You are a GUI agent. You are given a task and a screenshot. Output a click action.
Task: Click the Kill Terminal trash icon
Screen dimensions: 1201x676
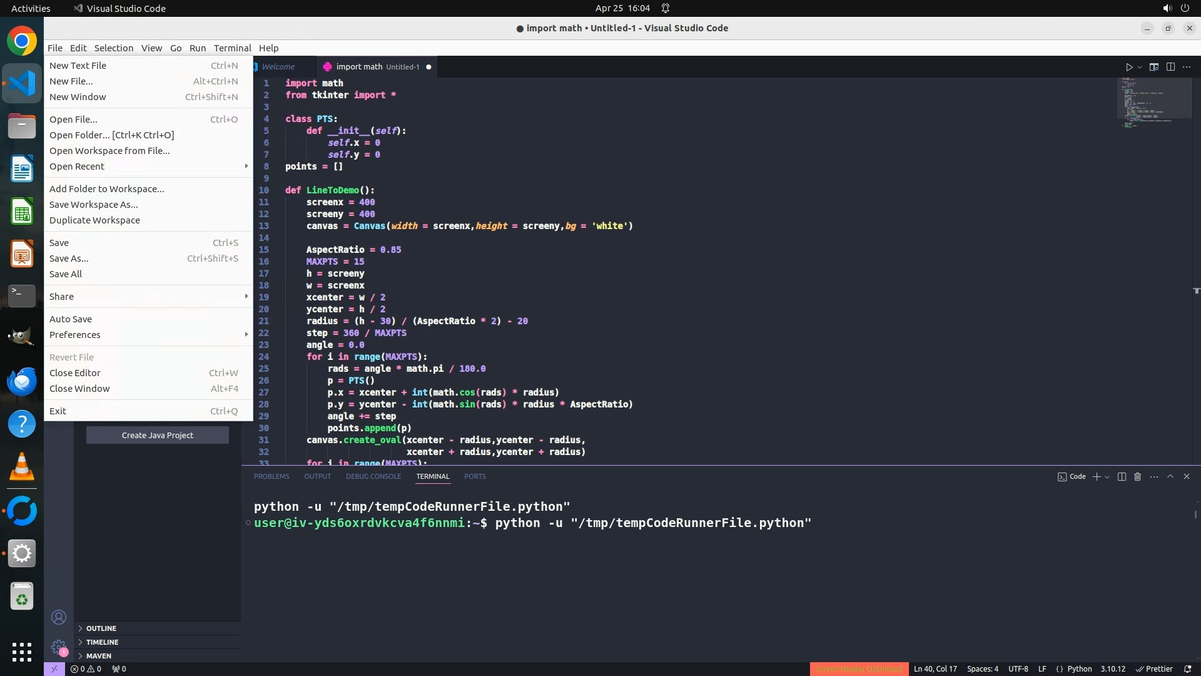[1138, 477]
